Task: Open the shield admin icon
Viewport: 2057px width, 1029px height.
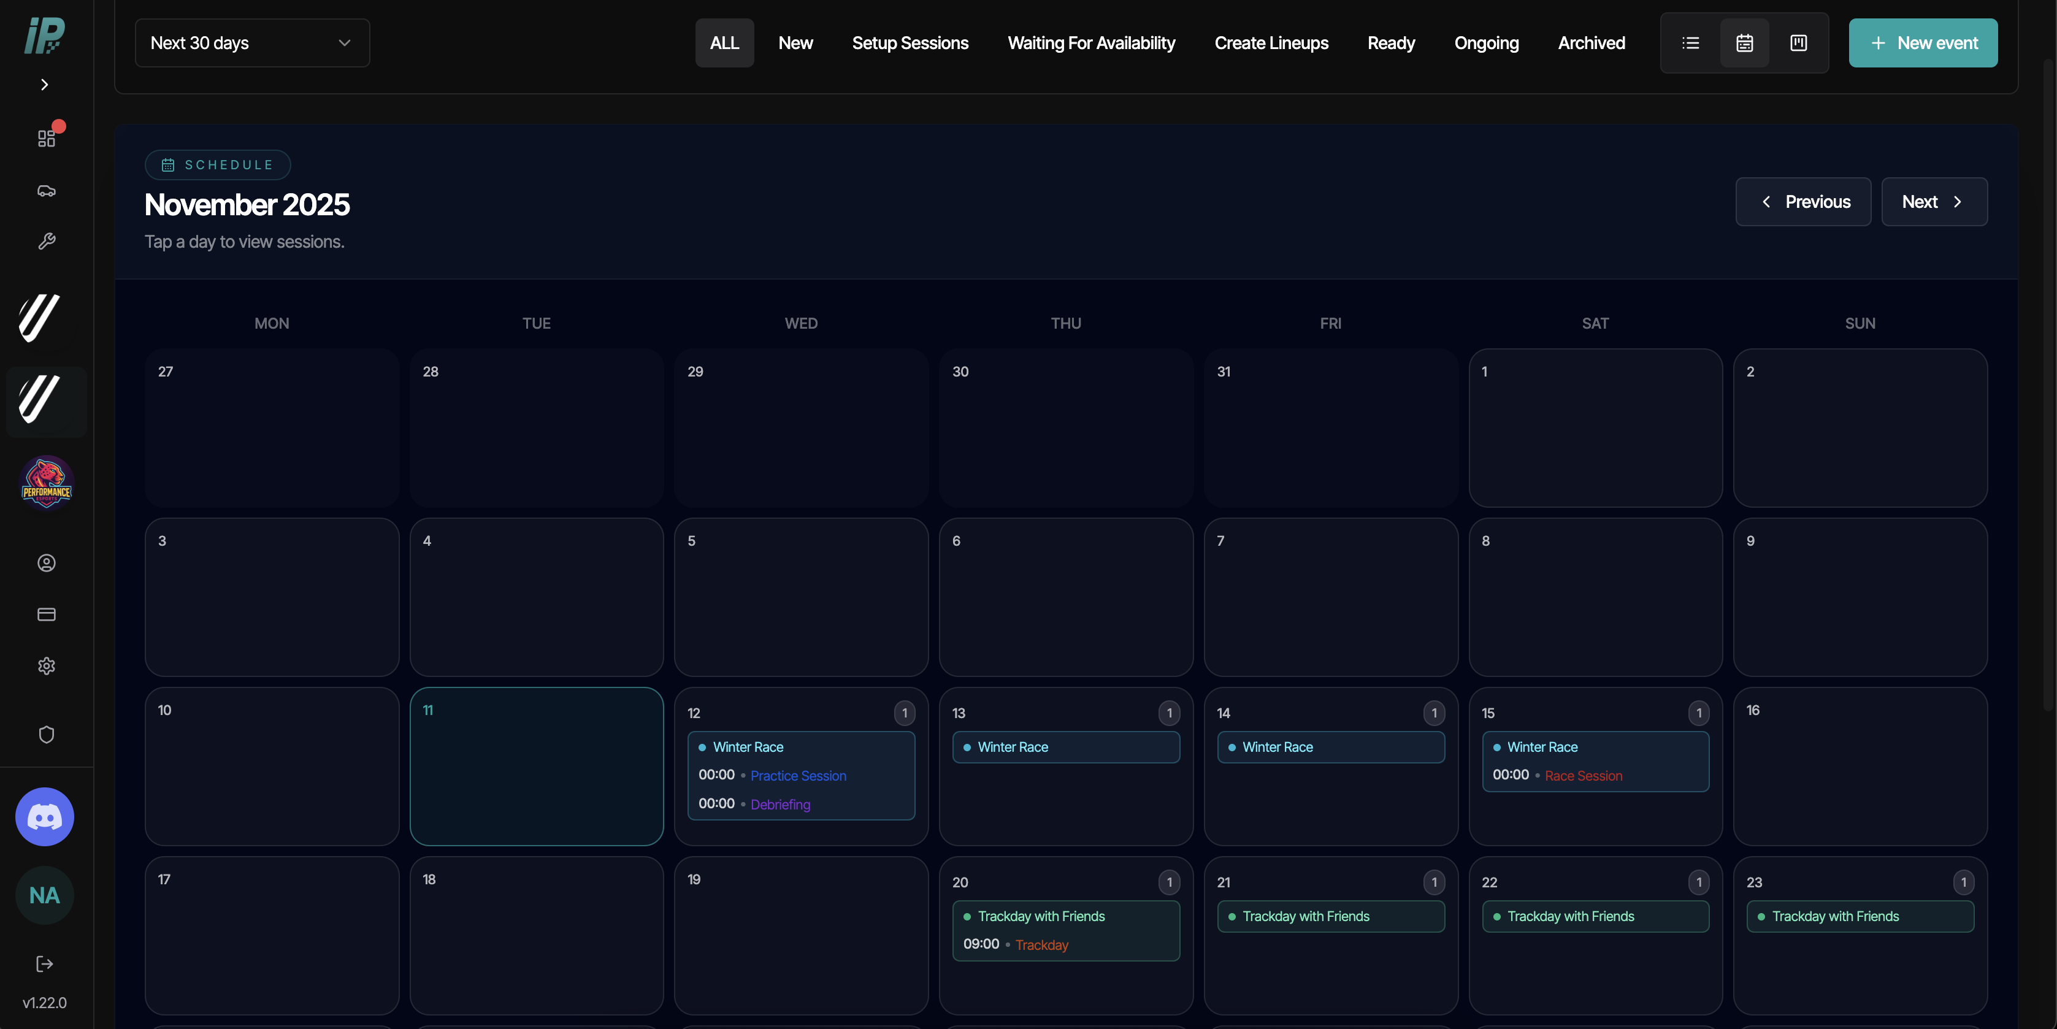Action: [47, 735]
